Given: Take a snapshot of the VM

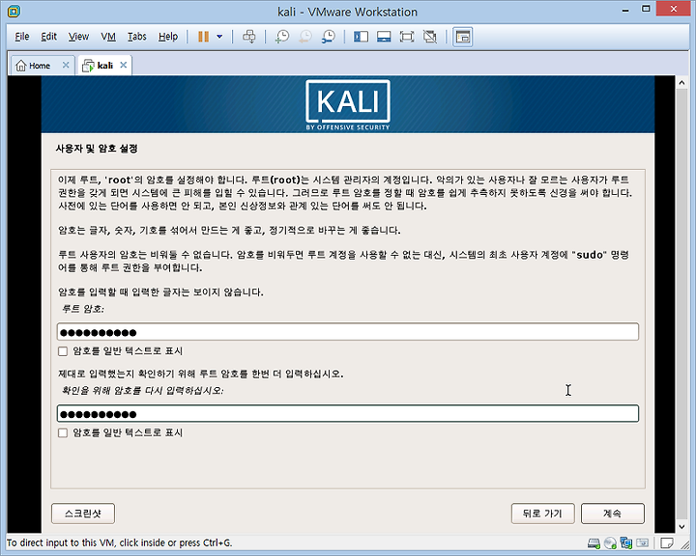Looking at the screenshot, I should pos(282,37).
